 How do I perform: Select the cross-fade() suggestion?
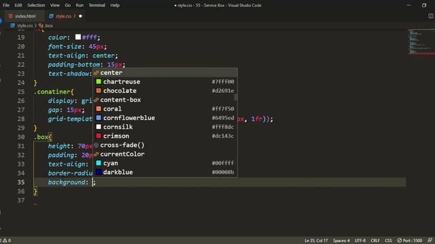pos(165,145)
